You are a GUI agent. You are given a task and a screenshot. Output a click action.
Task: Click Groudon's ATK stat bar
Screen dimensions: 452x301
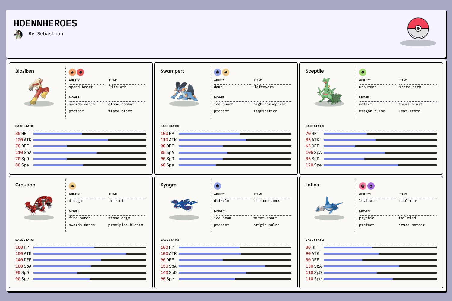coord(90,254)
